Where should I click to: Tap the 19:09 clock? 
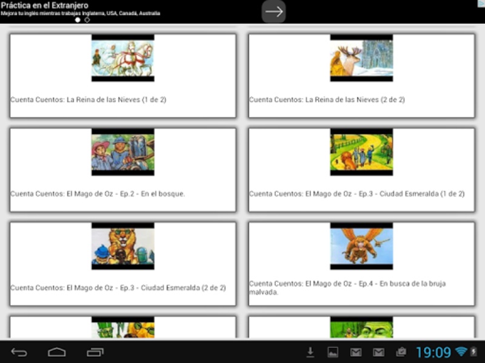click(433, 352)
